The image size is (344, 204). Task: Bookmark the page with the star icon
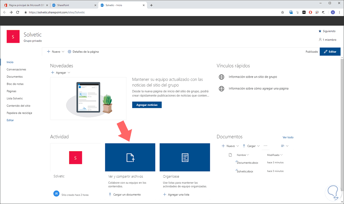[282, 12]
